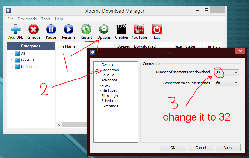Select Exceptions in the options tree
Screen dimensions: 249x158
[110, 106]
